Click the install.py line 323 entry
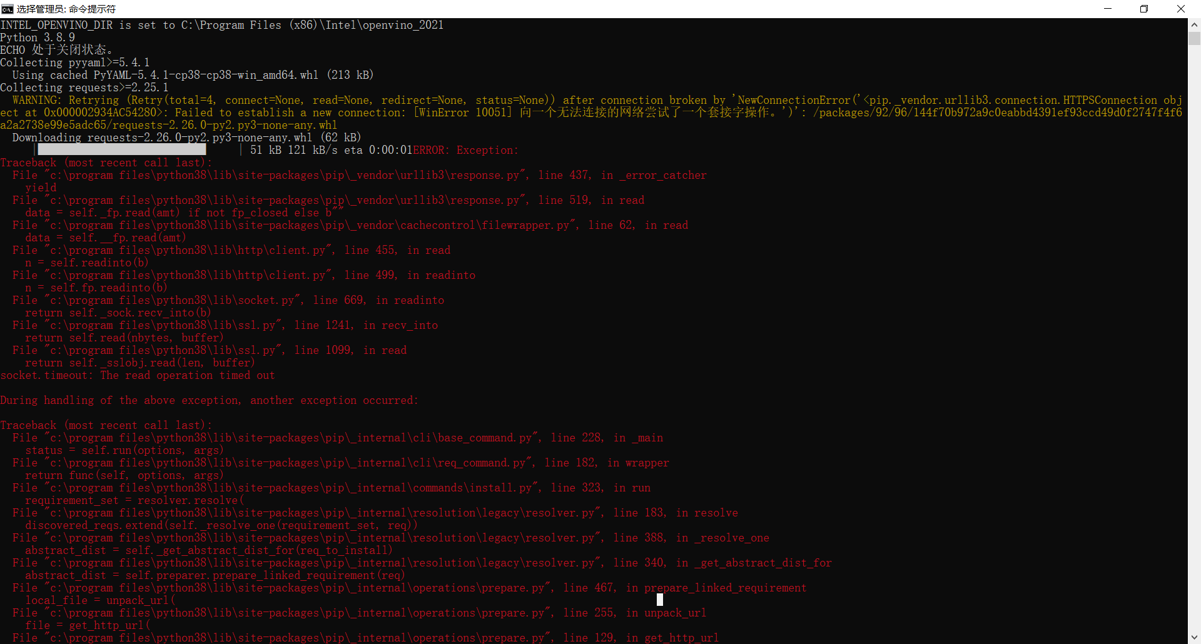The height and width of the screenshot is (644, 1201). (332, 488)
